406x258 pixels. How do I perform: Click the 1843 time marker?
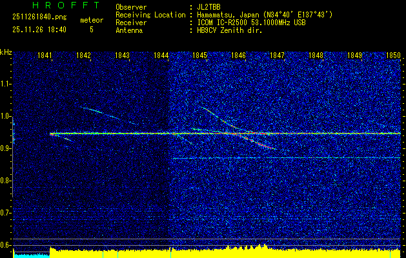click(122, 55)
